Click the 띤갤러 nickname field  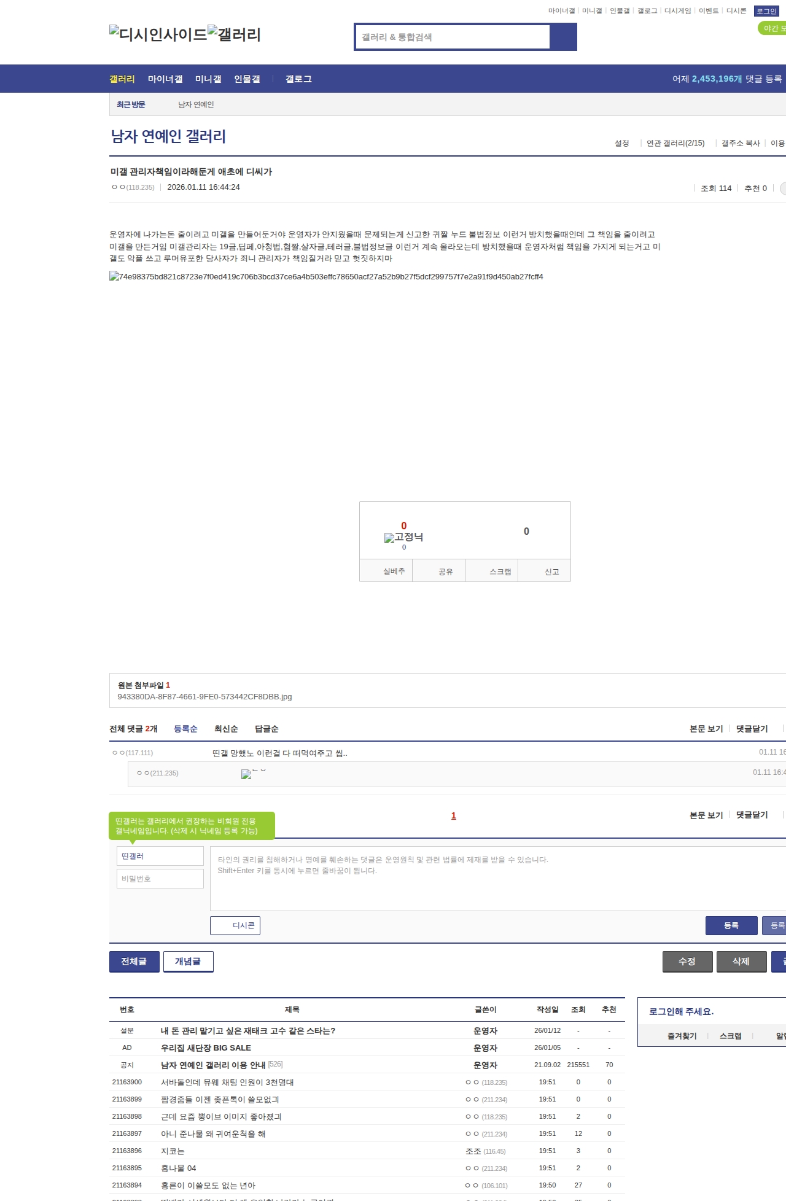pos(160,856)
